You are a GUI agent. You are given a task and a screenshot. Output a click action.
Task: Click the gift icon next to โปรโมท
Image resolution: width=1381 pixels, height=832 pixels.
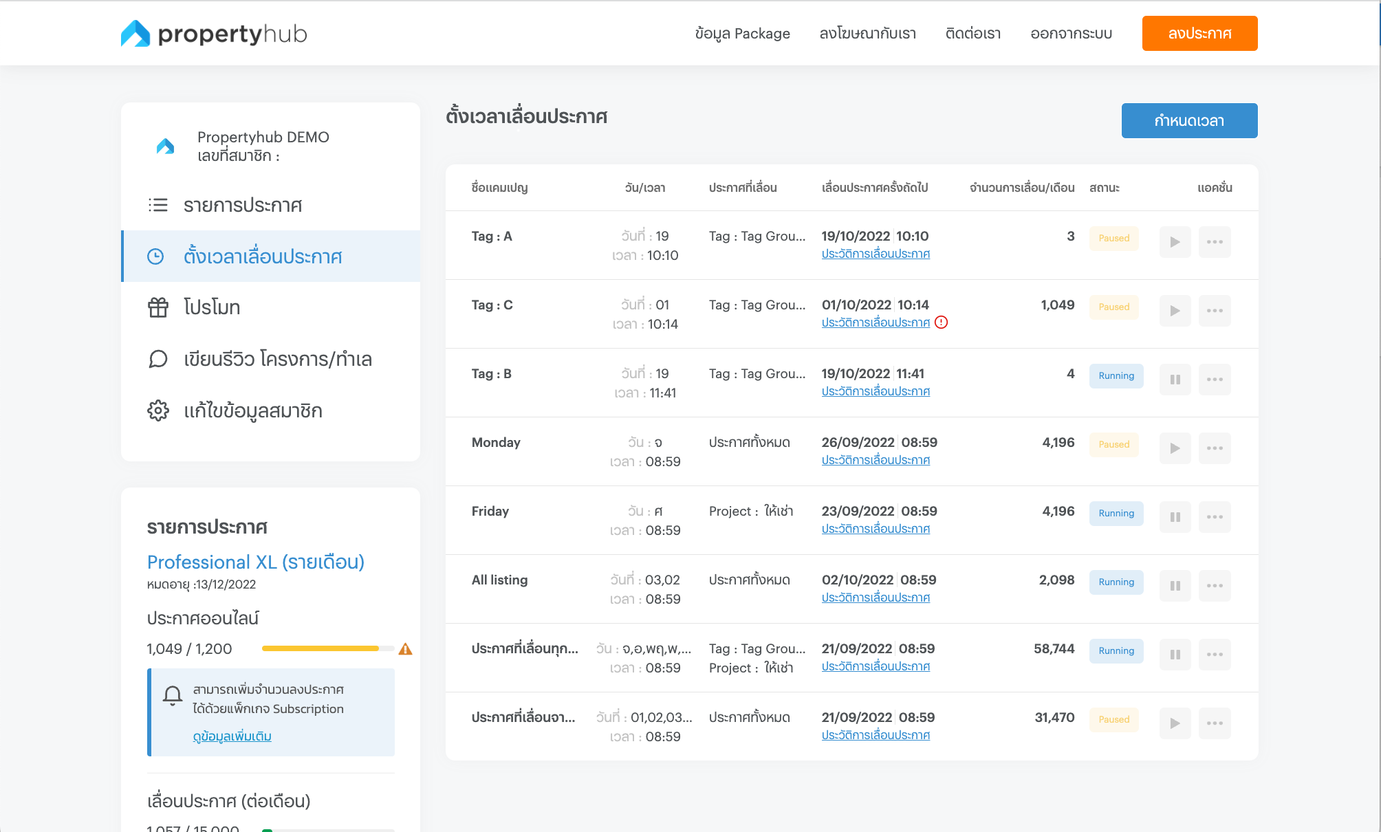coord(158,307)
